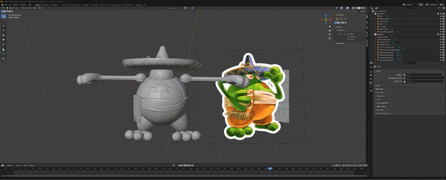Open the Object Mode dropdown
Viewport: 446px width, 180px height.
point(13,8)
